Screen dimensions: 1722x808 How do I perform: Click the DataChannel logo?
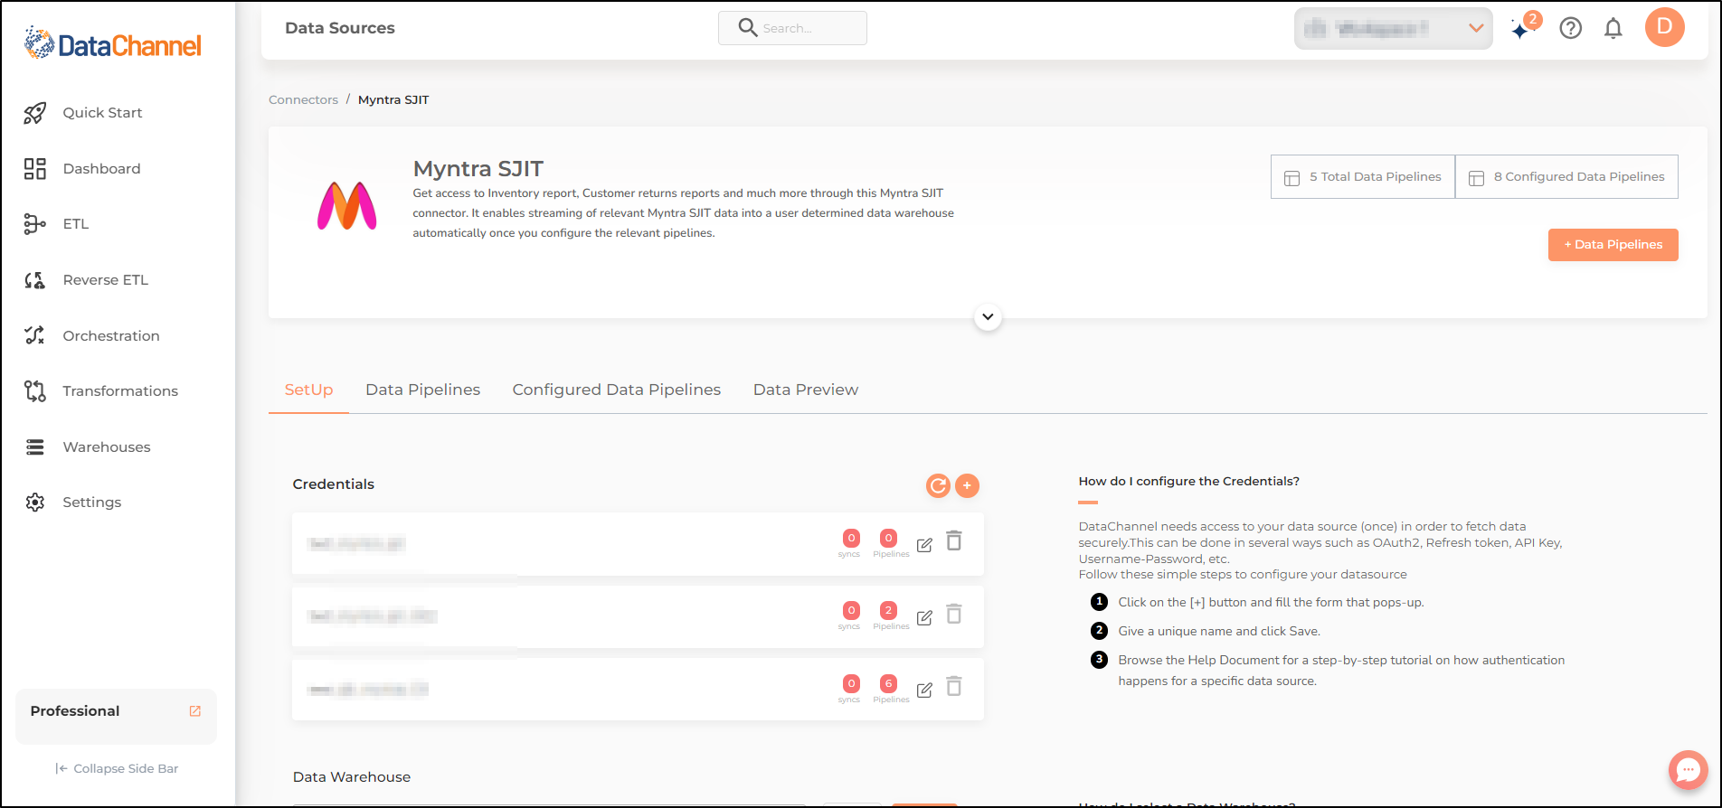112,44
